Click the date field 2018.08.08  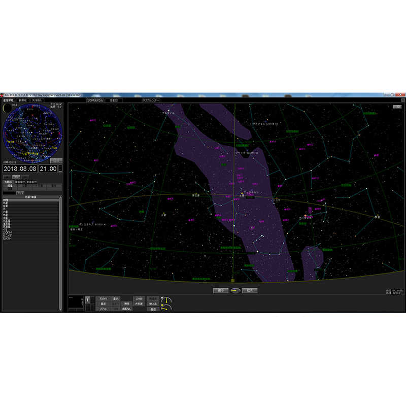tap(20, 168)
